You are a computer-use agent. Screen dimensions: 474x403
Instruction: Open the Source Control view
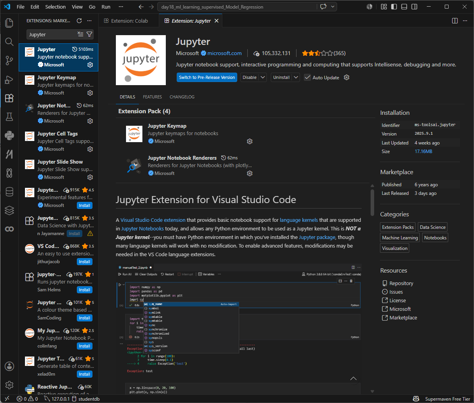coord(9,60)
